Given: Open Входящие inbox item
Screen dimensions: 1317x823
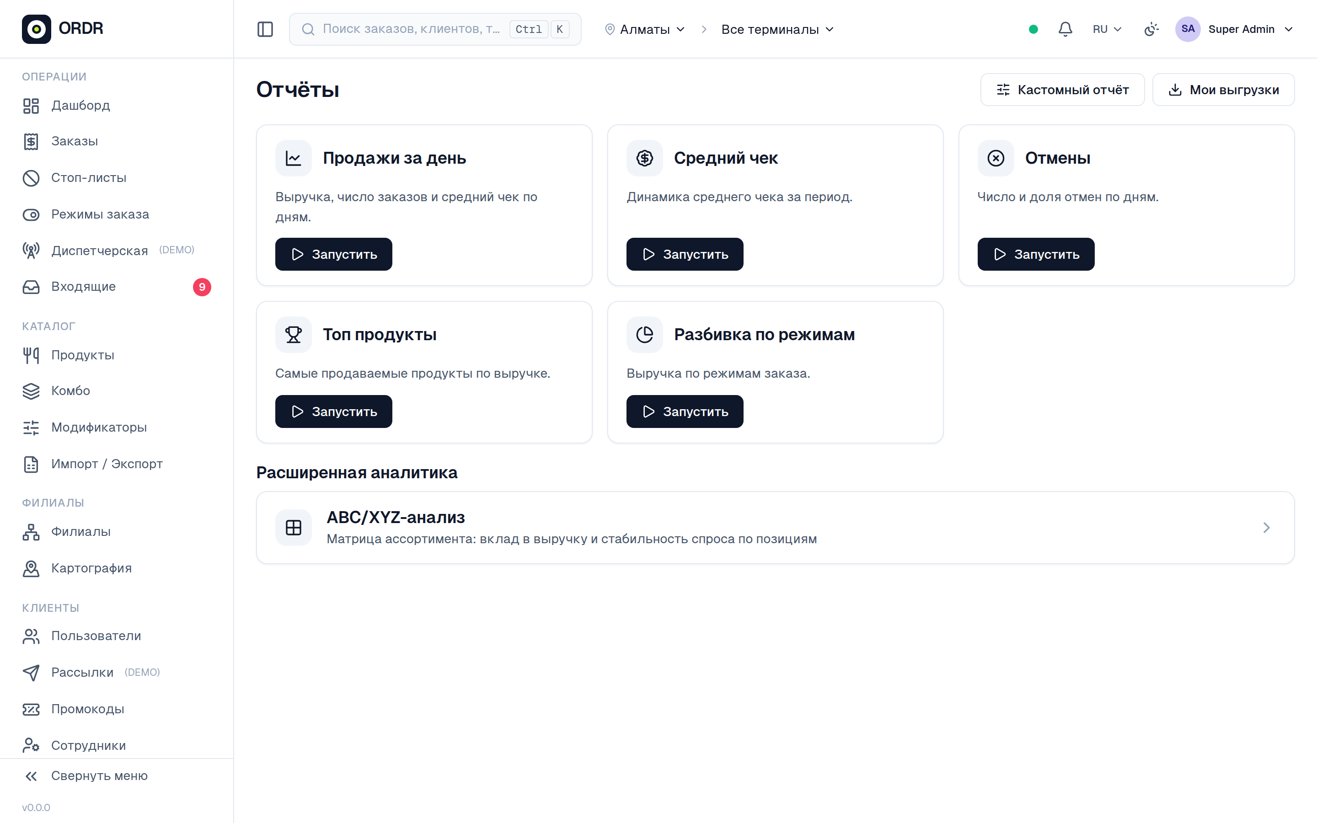Looking at the screenshot, I should click(x=117, y=287).
